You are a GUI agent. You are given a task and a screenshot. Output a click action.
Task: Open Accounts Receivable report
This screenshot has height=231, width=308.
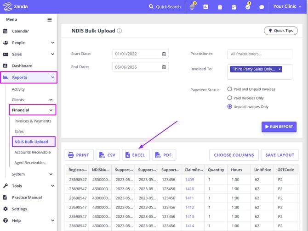pos(32,152)
